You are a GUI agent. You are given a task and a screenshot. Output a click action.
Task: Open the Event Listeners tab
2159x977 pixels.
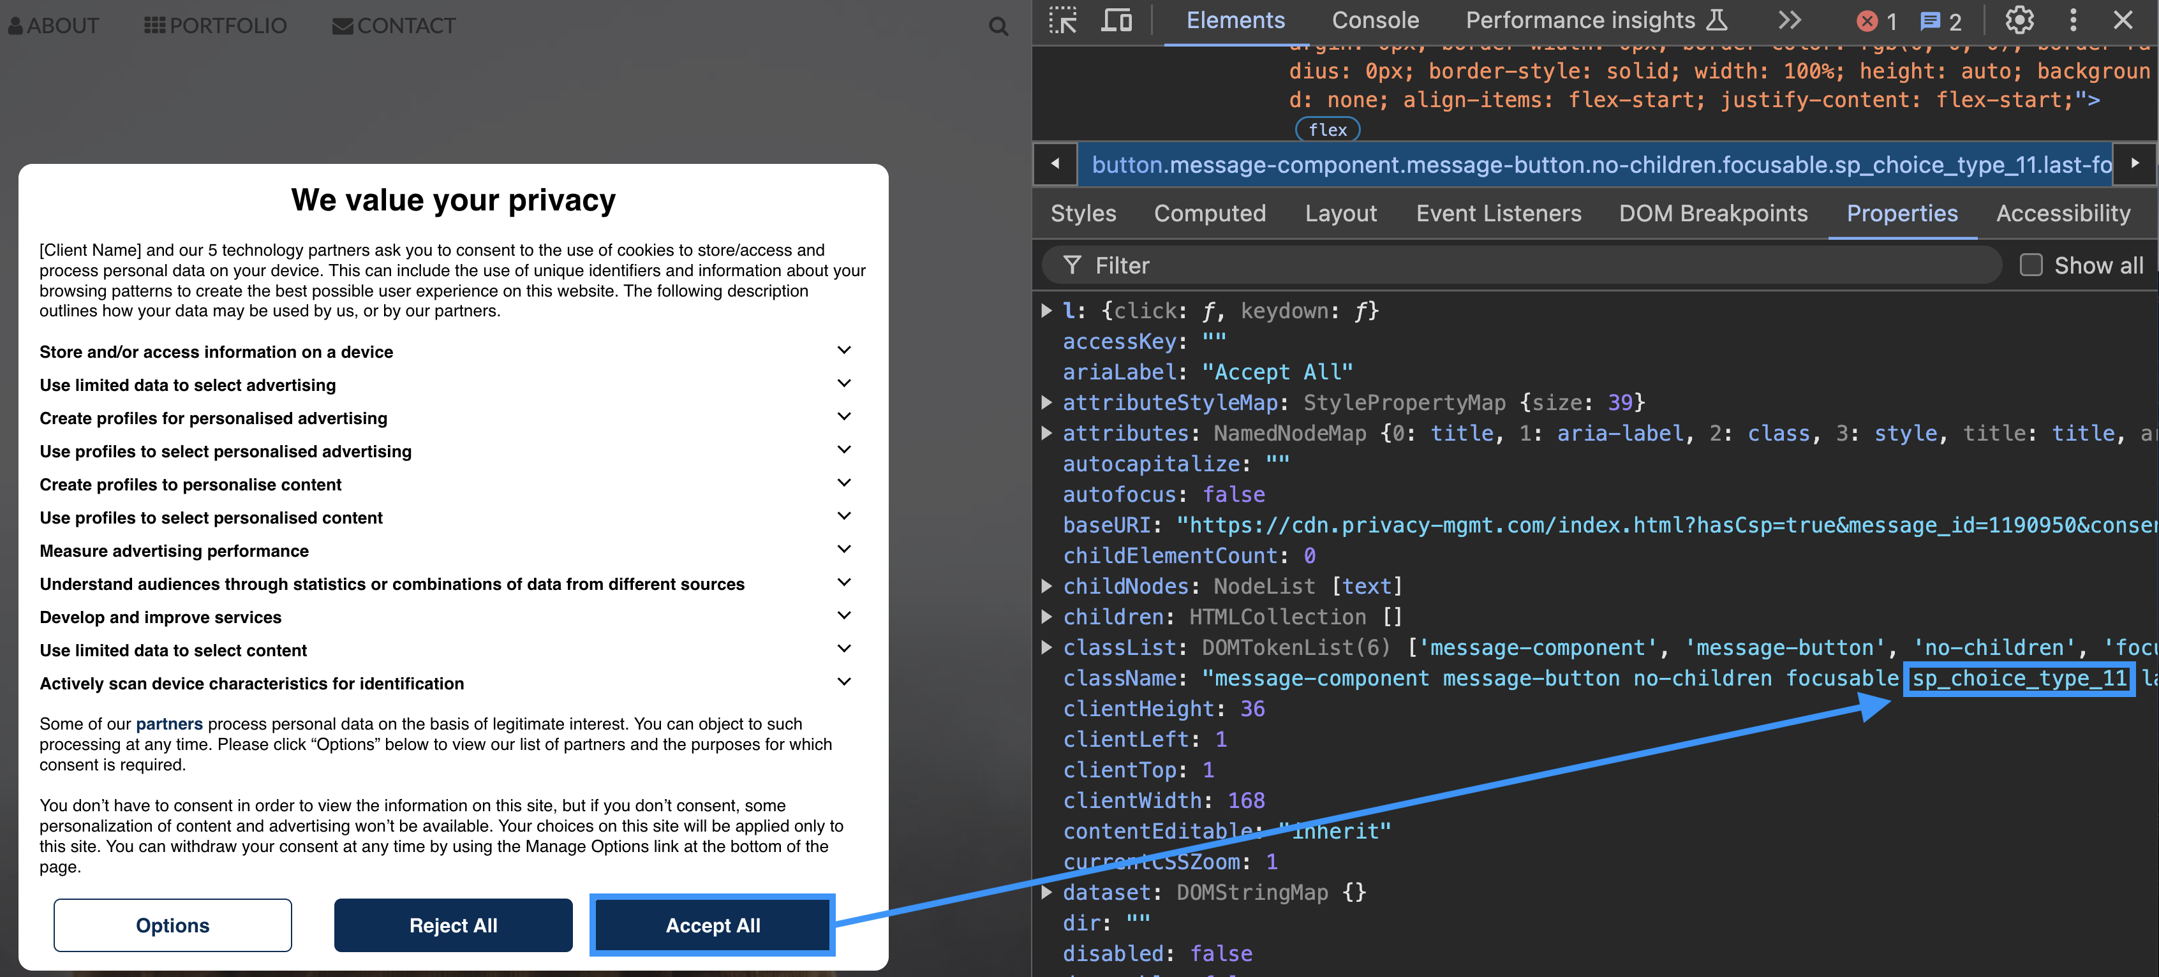tap(1498, 214)
